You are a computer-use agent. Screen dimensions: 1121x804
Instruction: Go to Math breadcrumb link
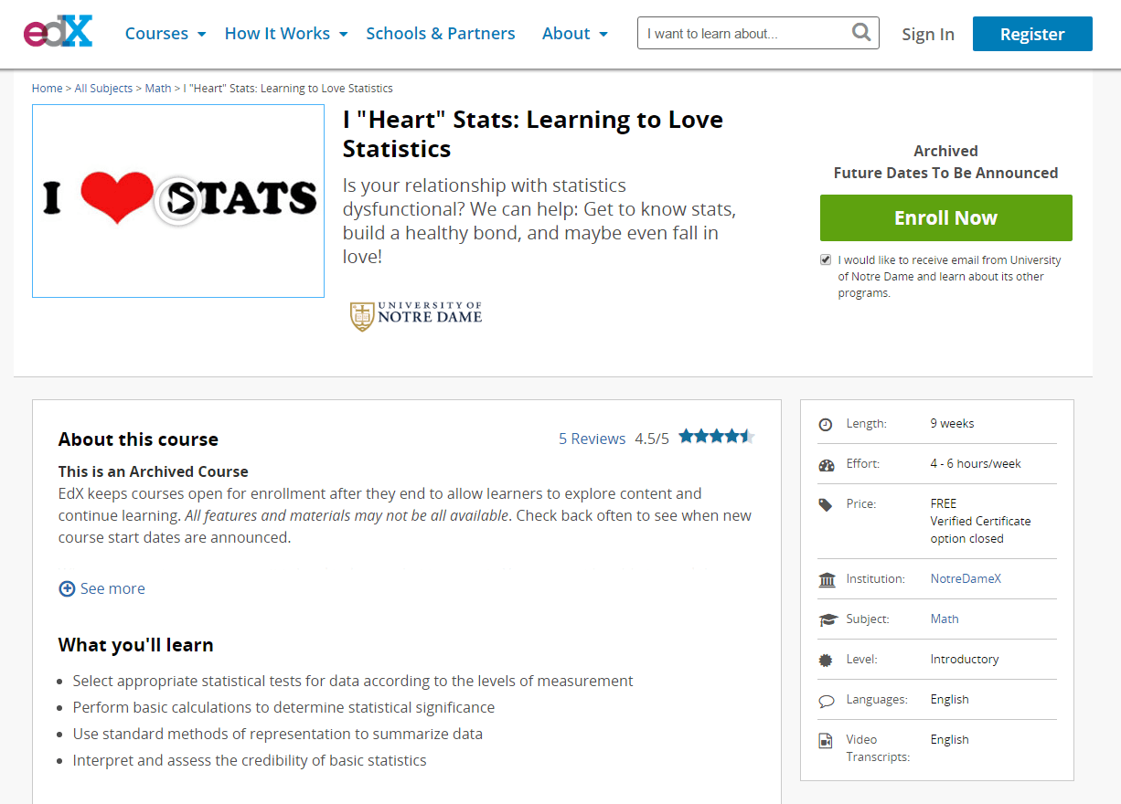(158, 89)
